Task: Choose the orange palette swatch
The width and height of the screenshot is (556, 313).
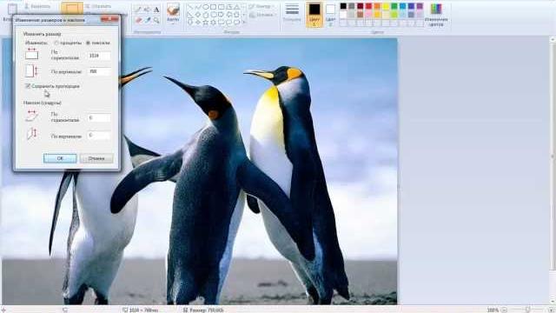Action: coord(377,6)
